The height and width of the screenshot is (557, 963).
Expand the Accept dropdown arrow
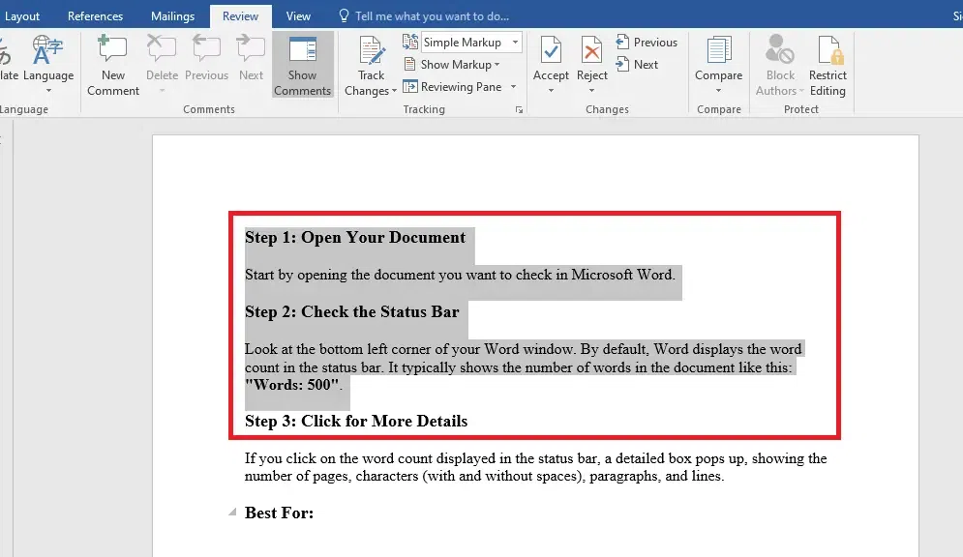pos(551,91)
